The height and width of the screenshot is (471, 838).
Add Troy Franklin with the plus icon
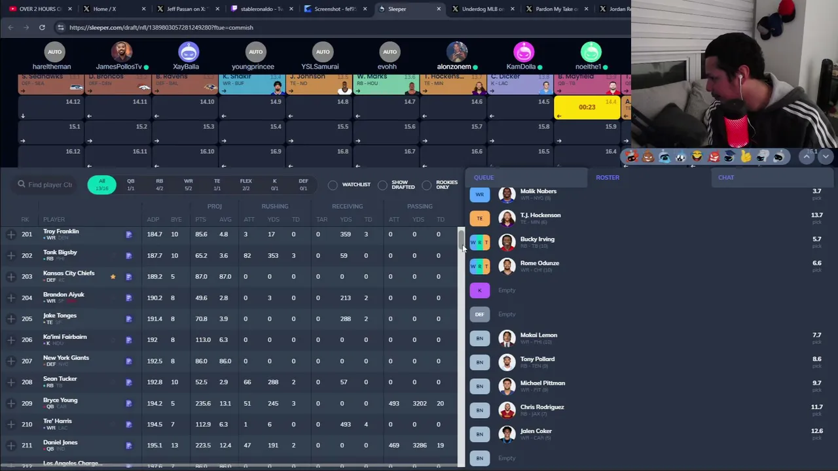10,234
